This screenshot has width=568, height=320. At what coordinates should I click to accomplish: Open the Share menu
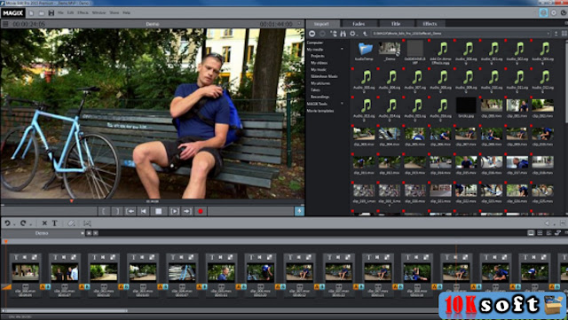point(114,12)
